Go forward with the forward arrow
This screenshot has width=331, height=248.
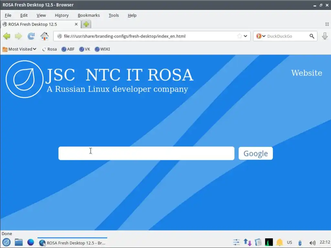coord(18,36)
